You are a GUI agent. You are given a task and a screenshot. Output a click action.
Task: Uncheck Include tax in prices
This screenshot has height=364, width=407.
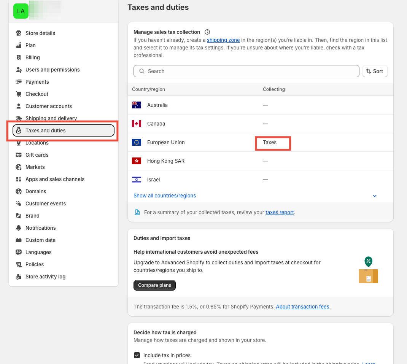pos(137,355)
